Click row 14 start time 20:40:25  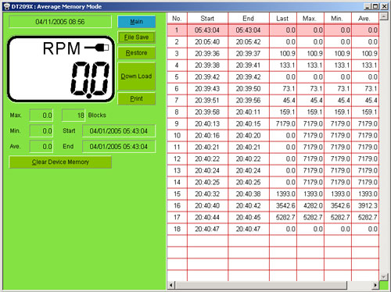pos(207,183)
